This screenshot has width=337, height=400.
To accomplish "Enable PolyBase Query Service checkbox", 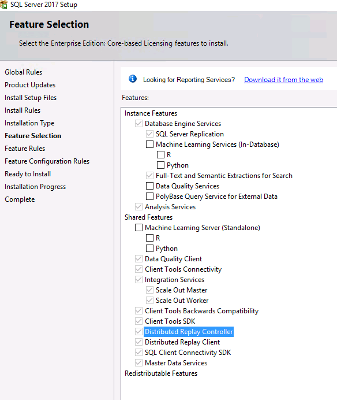I will coord(149,197).
